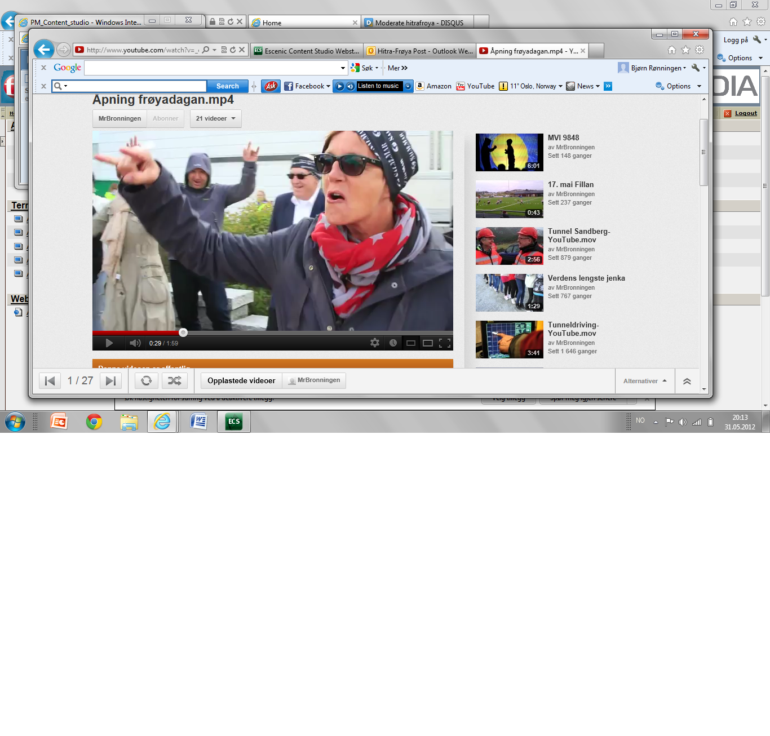Toggle playlist autoplay loop button
The image size is (770, 736).
[x=146, y=381]
